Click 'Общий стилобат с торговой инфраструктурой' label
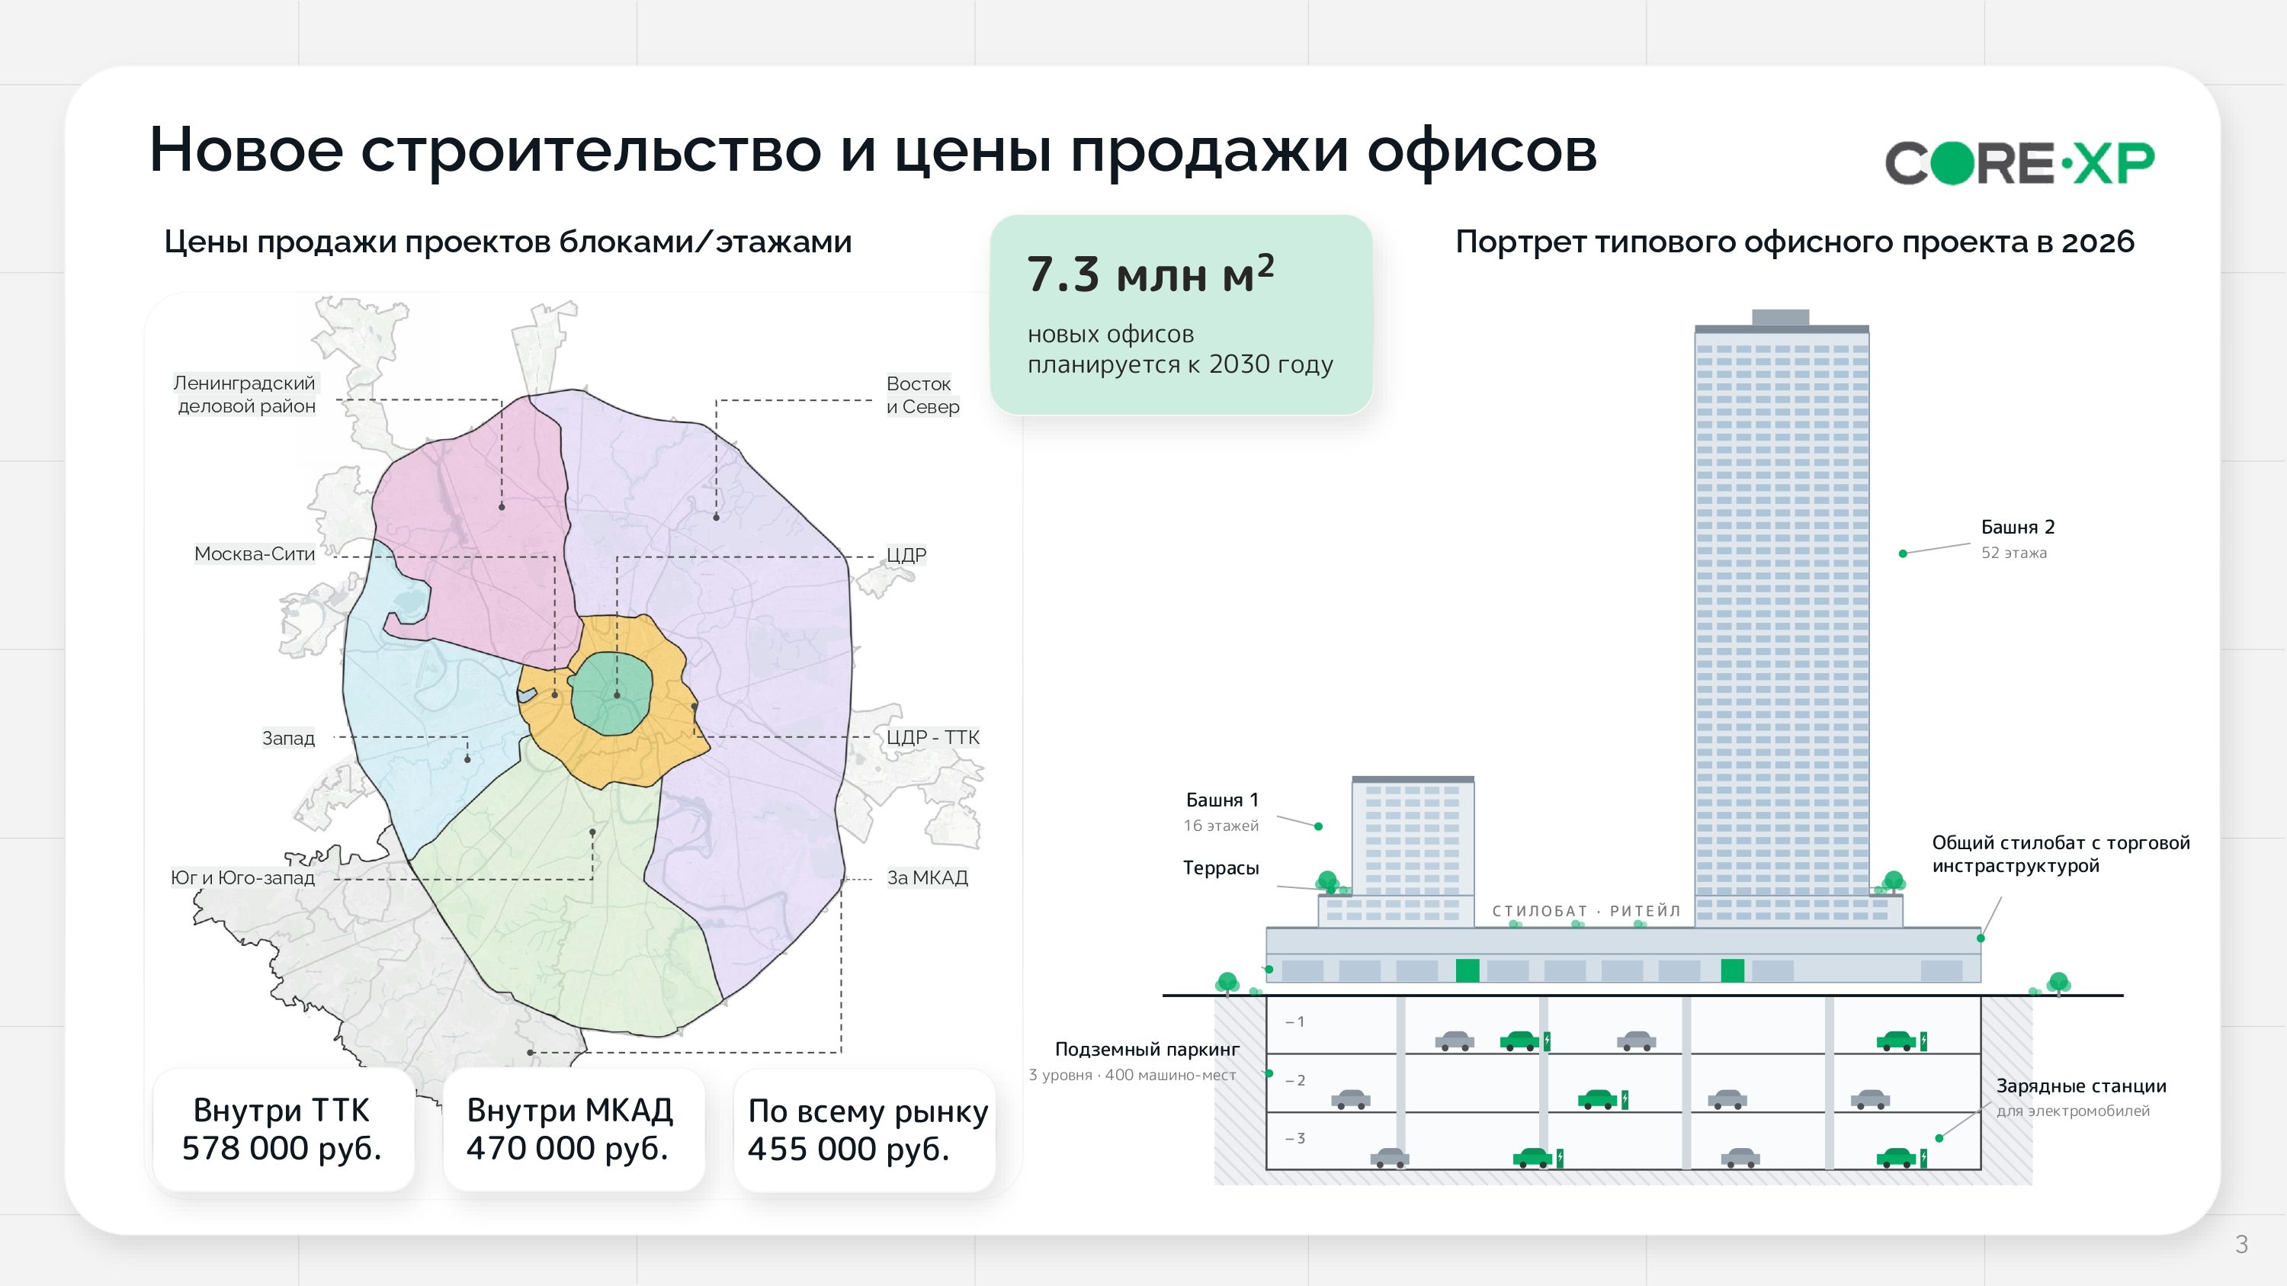The width and height of the screenshot is (2287, 1286). point(2061,854)
